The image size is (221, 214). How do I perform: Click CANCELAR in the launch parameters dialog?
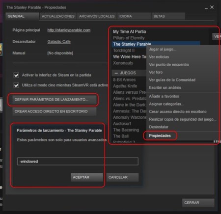[122, 177]
